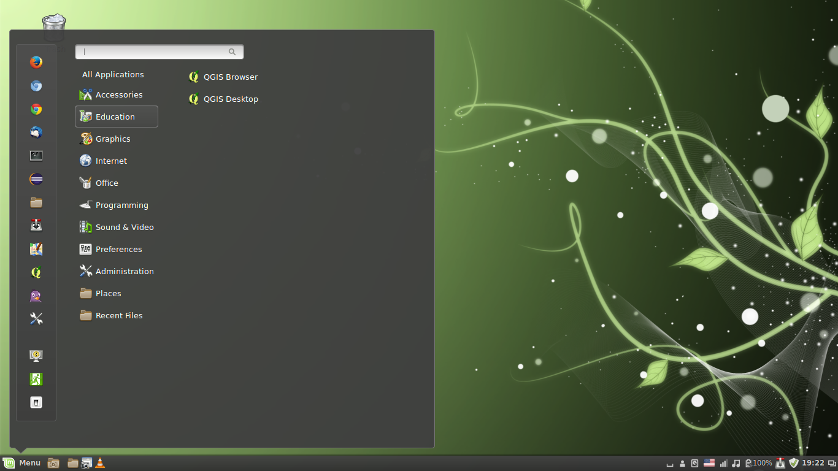Launch VLC from the panel
Viewport: 838px width, 471px height.
100,463
